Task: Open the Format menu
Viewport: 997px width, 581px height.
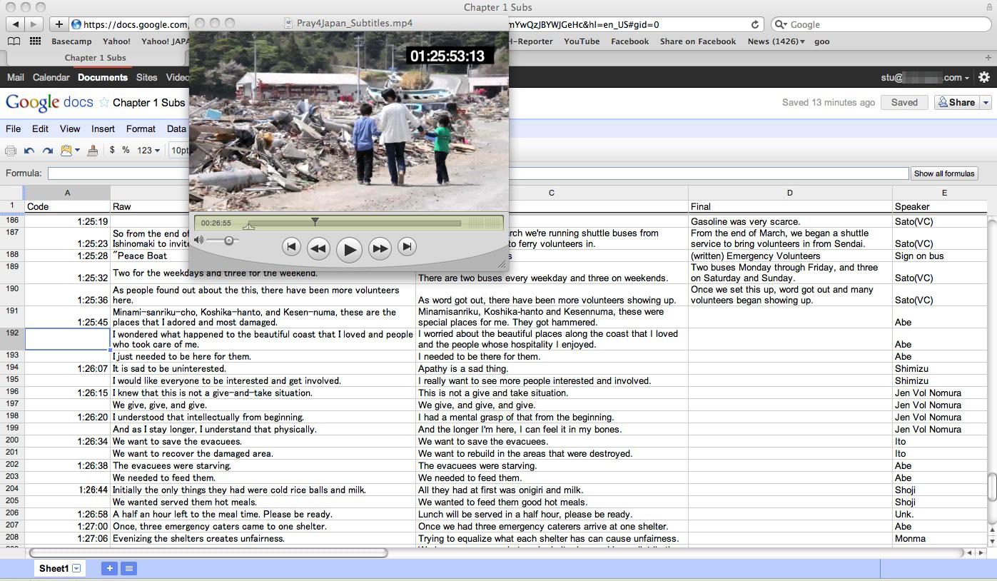Action: [x=141, y=128]
